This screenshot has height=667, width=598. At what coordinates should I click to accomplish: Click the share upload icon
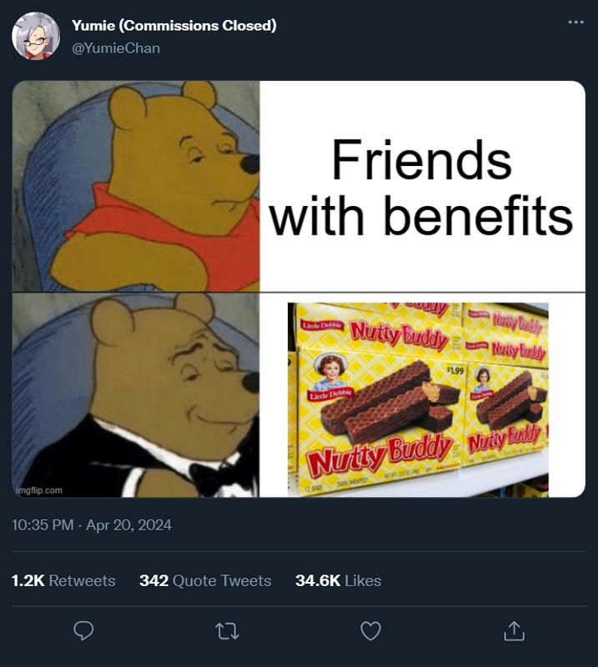tap(514, 630)
